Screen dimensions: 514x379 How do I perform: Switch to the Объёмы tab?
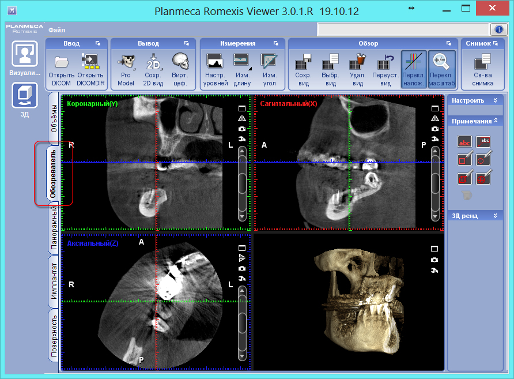click(54, 118)
